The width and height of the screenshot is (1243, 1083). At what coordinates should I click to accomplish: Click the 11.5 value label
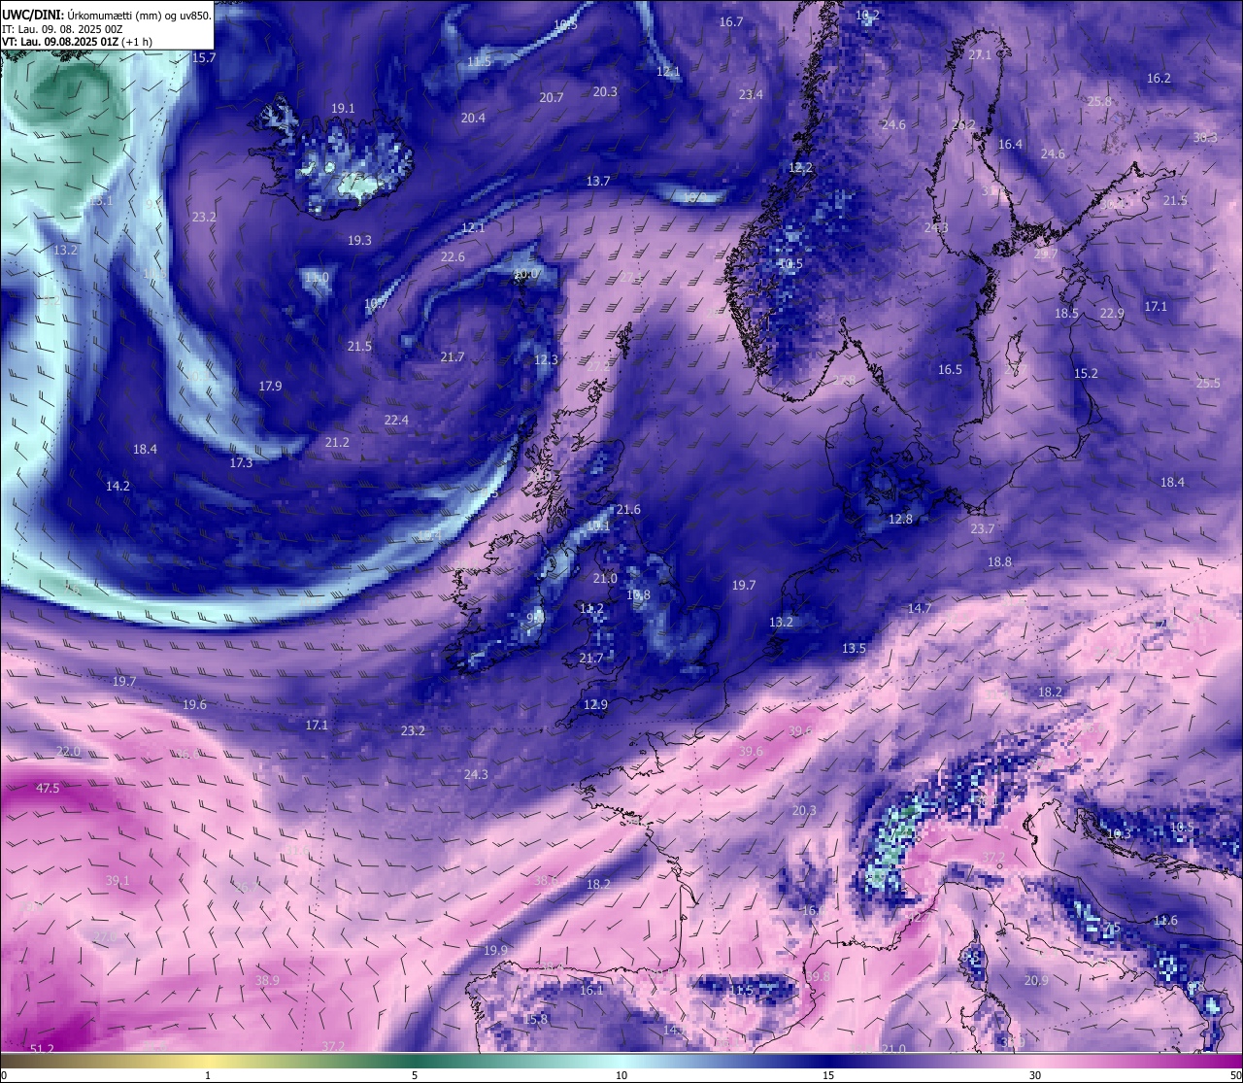tap(479, 61)
